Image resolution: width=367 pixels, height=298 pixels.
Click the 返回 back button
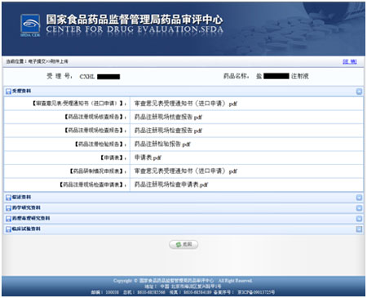[183, 244]
